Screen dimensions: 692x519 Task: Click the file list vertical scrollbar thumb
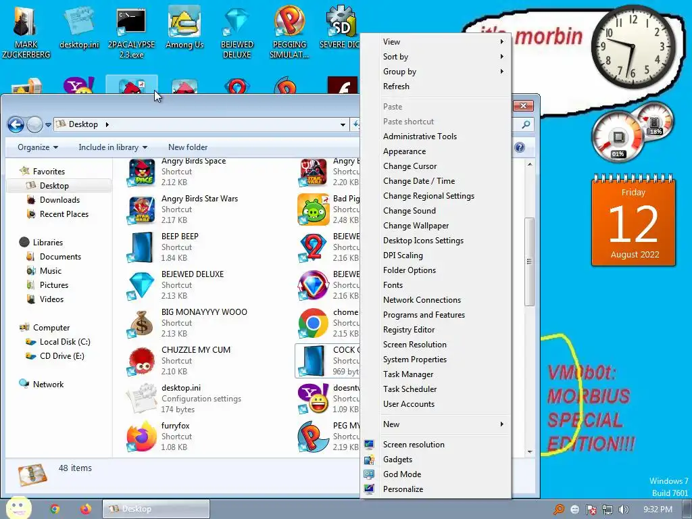tap(530, 262)
